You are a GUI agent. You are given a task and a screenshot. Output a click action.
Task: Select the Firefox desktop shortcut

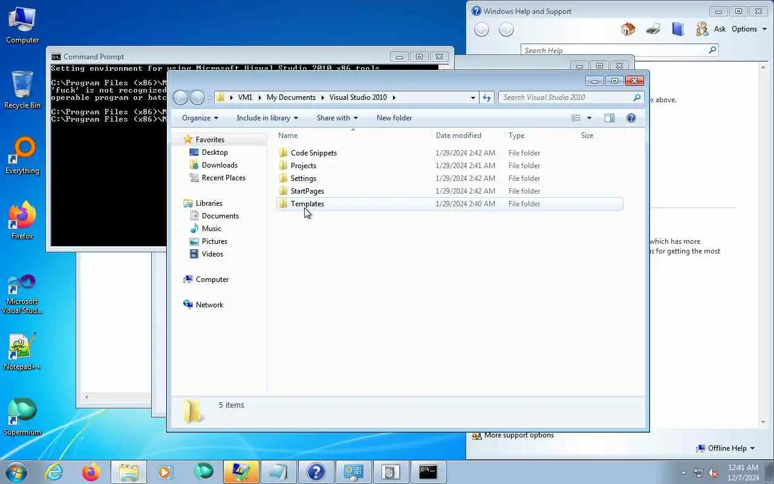tap(22, 221)
